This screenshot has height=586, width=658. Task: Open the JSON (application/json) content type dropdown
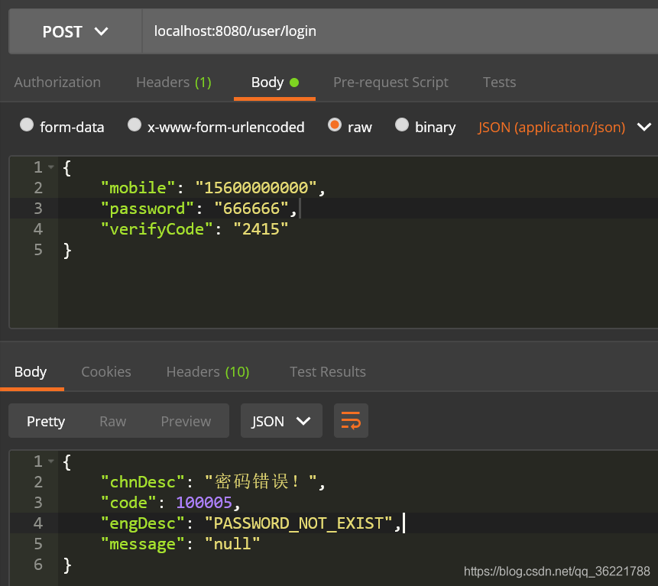click(x=565, y=127)
